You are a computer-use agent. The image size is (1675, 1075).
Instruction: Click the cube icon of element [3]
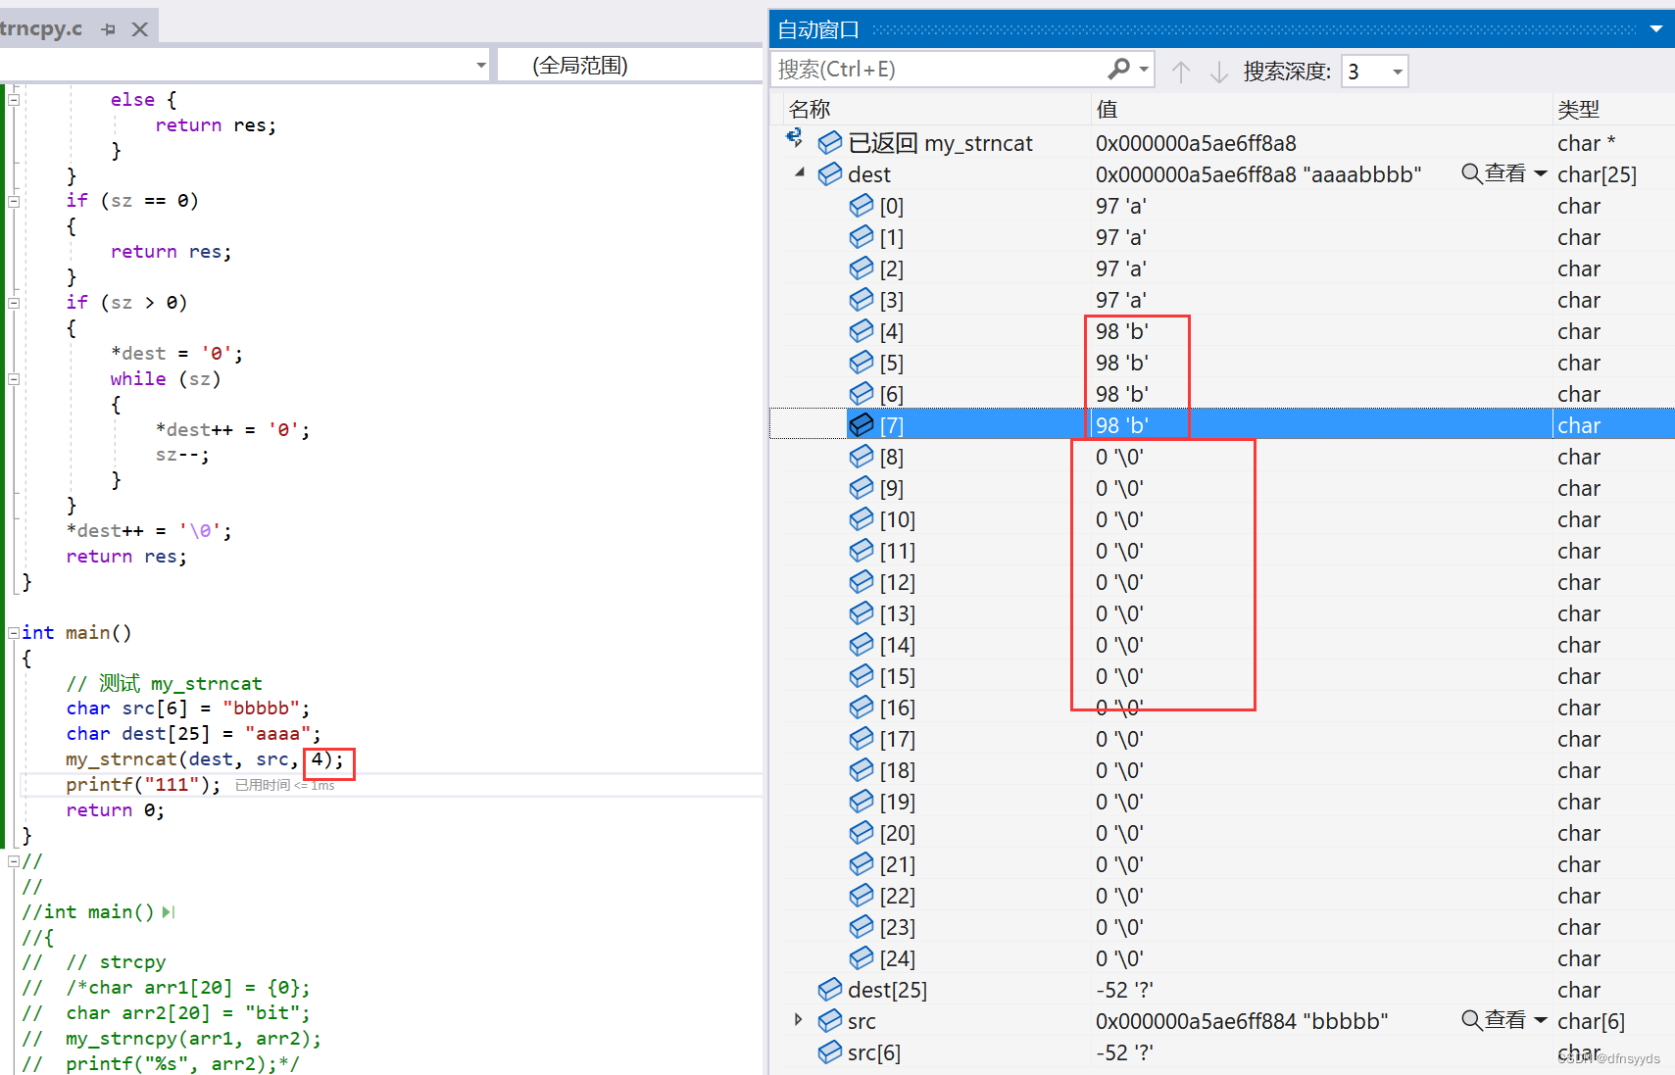pos(862,300)
